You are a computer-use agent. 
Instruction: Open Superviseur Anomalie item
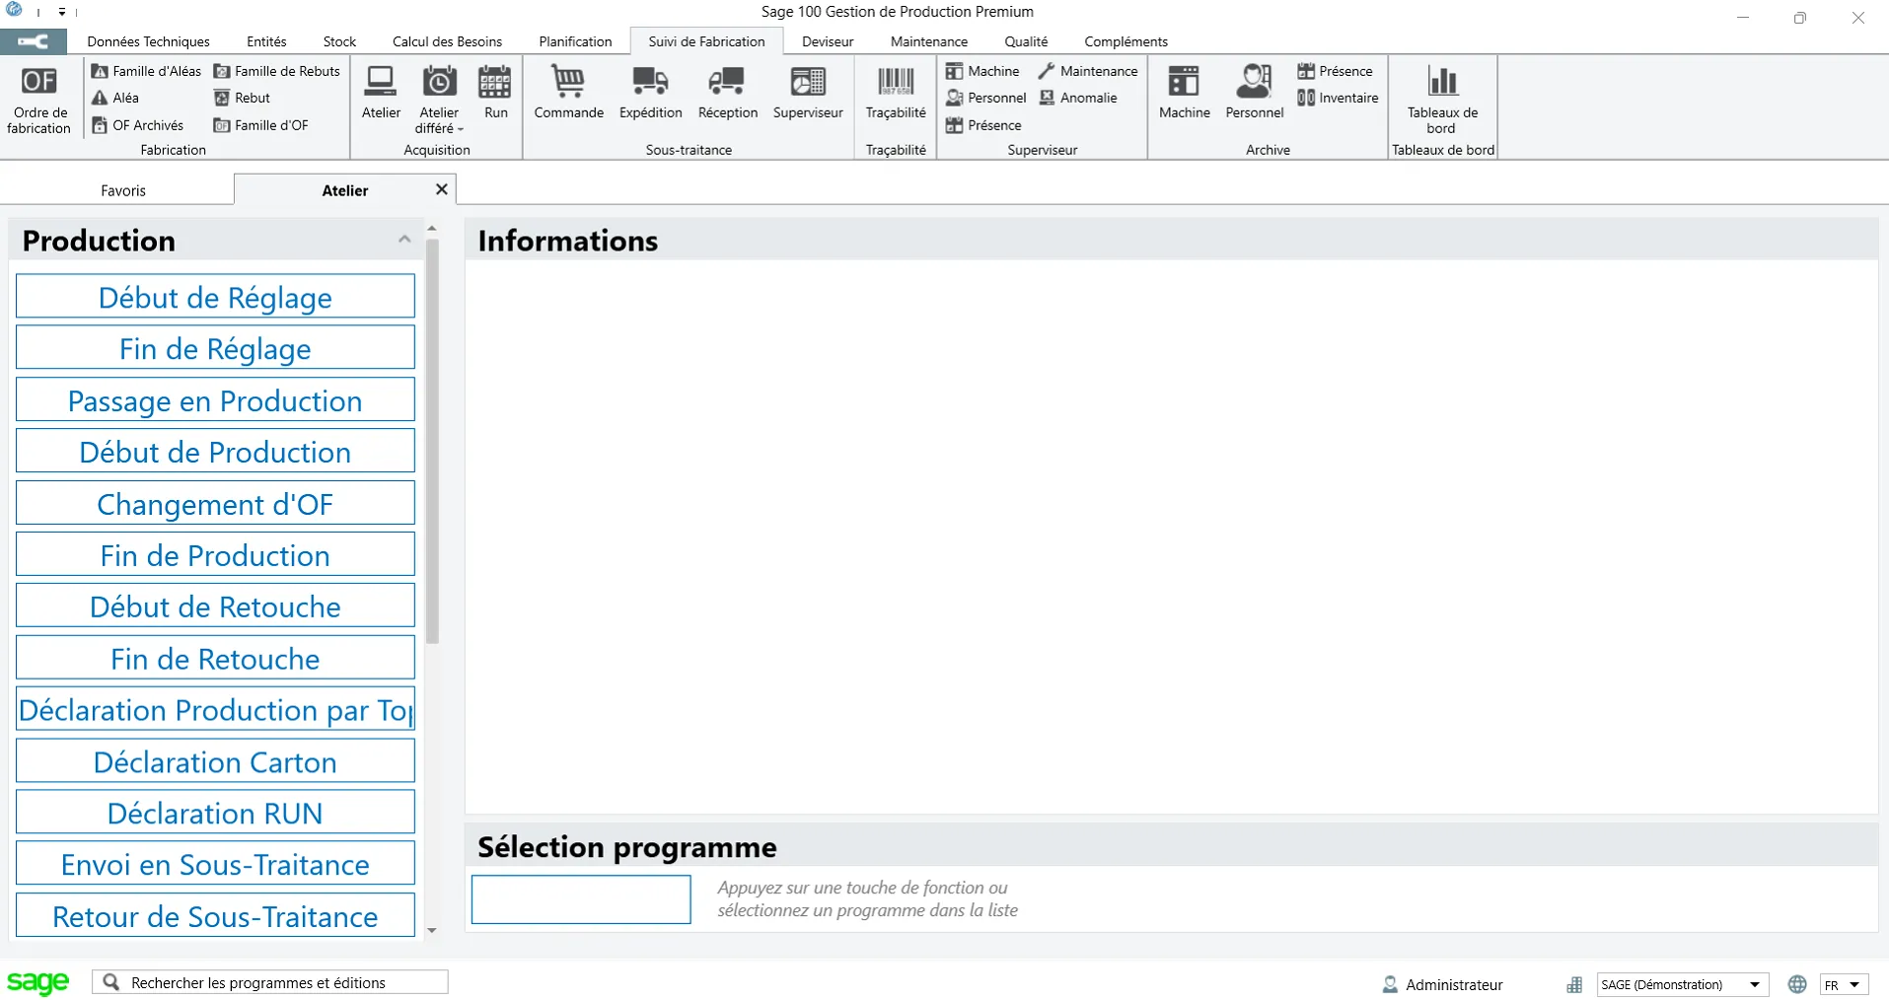[x=1078, y=98]
